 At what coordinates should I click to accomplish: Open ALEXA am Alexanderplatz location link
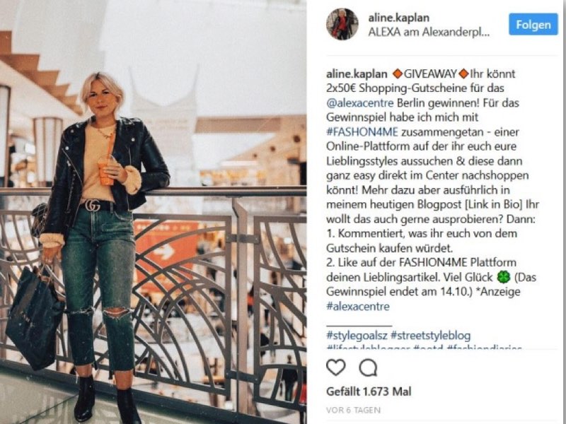click(429, 32)
